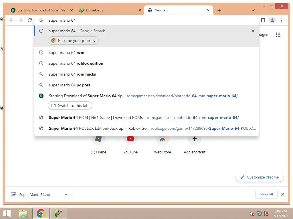Screen dimensions: 293x219
Task: Select the 'super mario 64 rom hacks' suggestion
Action: pyautogui.click(x=146, y=74)
